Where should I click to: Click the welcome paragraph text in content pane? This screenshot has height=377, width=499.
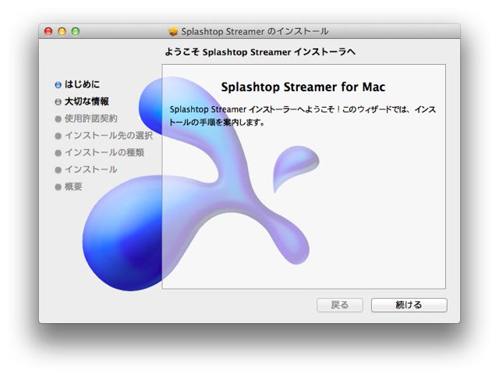click(x=303, y=116)
